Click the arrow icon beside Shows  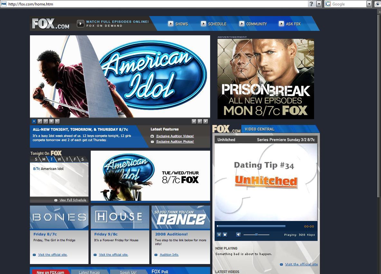click(171, 23)
